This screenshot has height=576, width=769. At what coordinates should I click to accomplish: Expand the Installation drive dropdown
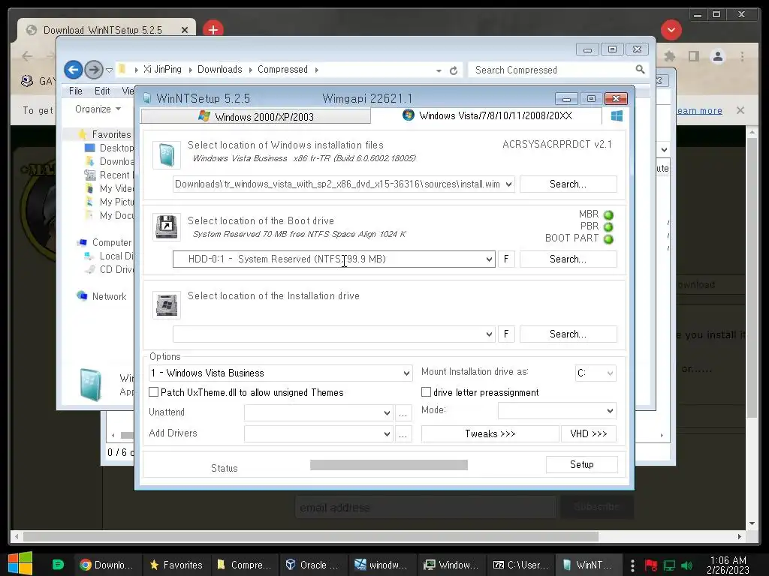[x=489, y=334]
